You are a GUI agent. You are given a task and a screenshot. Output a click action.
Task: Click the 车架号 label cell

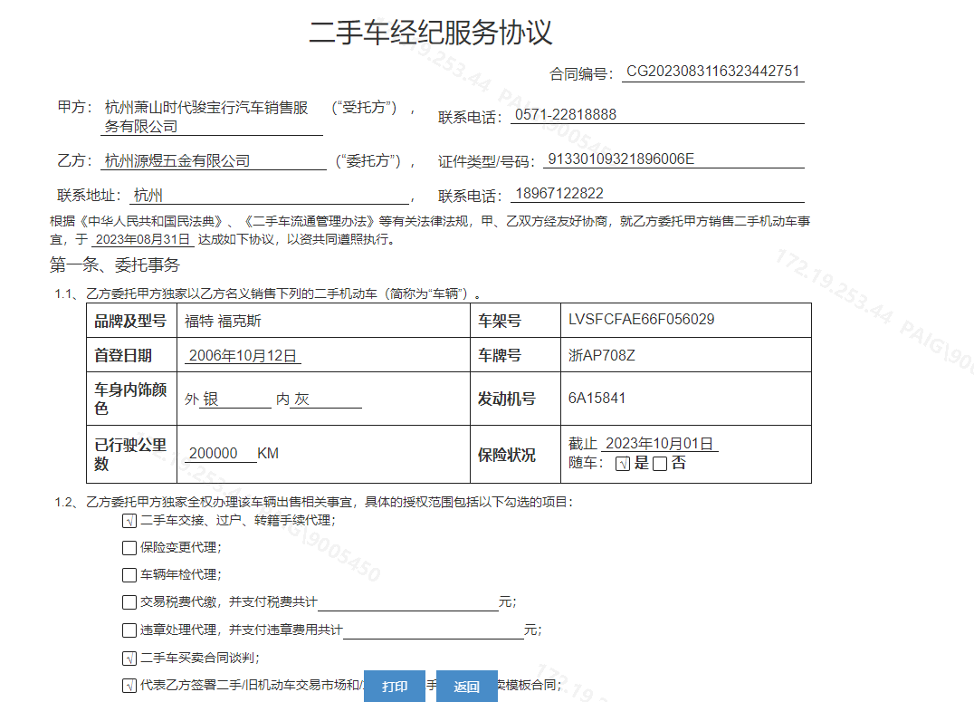tap(516, 321)
